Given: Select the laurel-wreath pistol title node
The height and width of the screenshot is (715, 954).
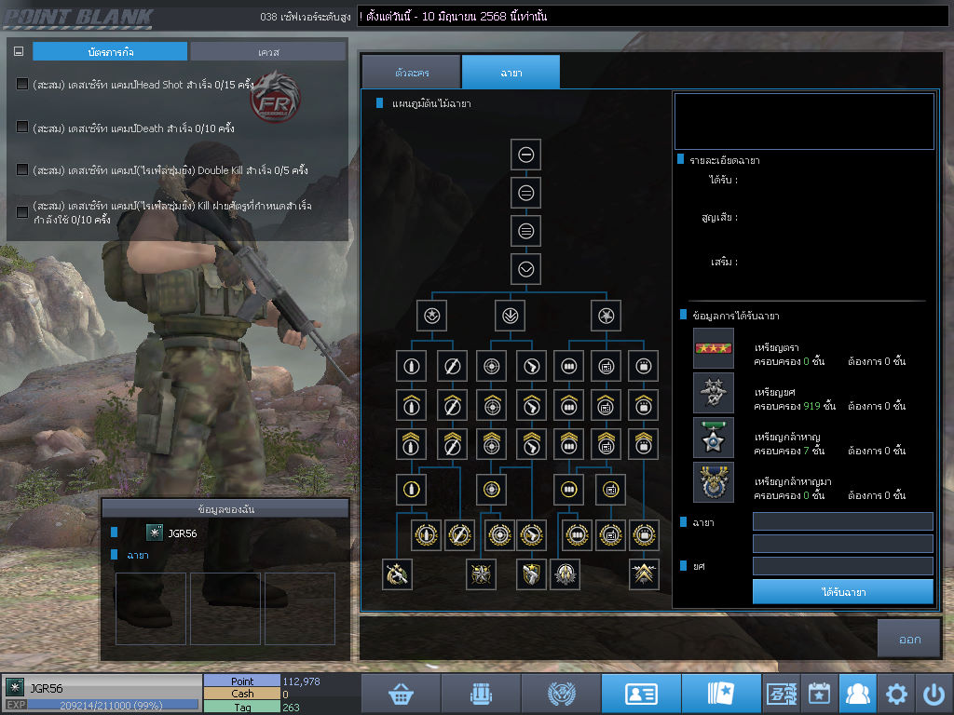Looking at the screenshot, I should click(532, 535).
